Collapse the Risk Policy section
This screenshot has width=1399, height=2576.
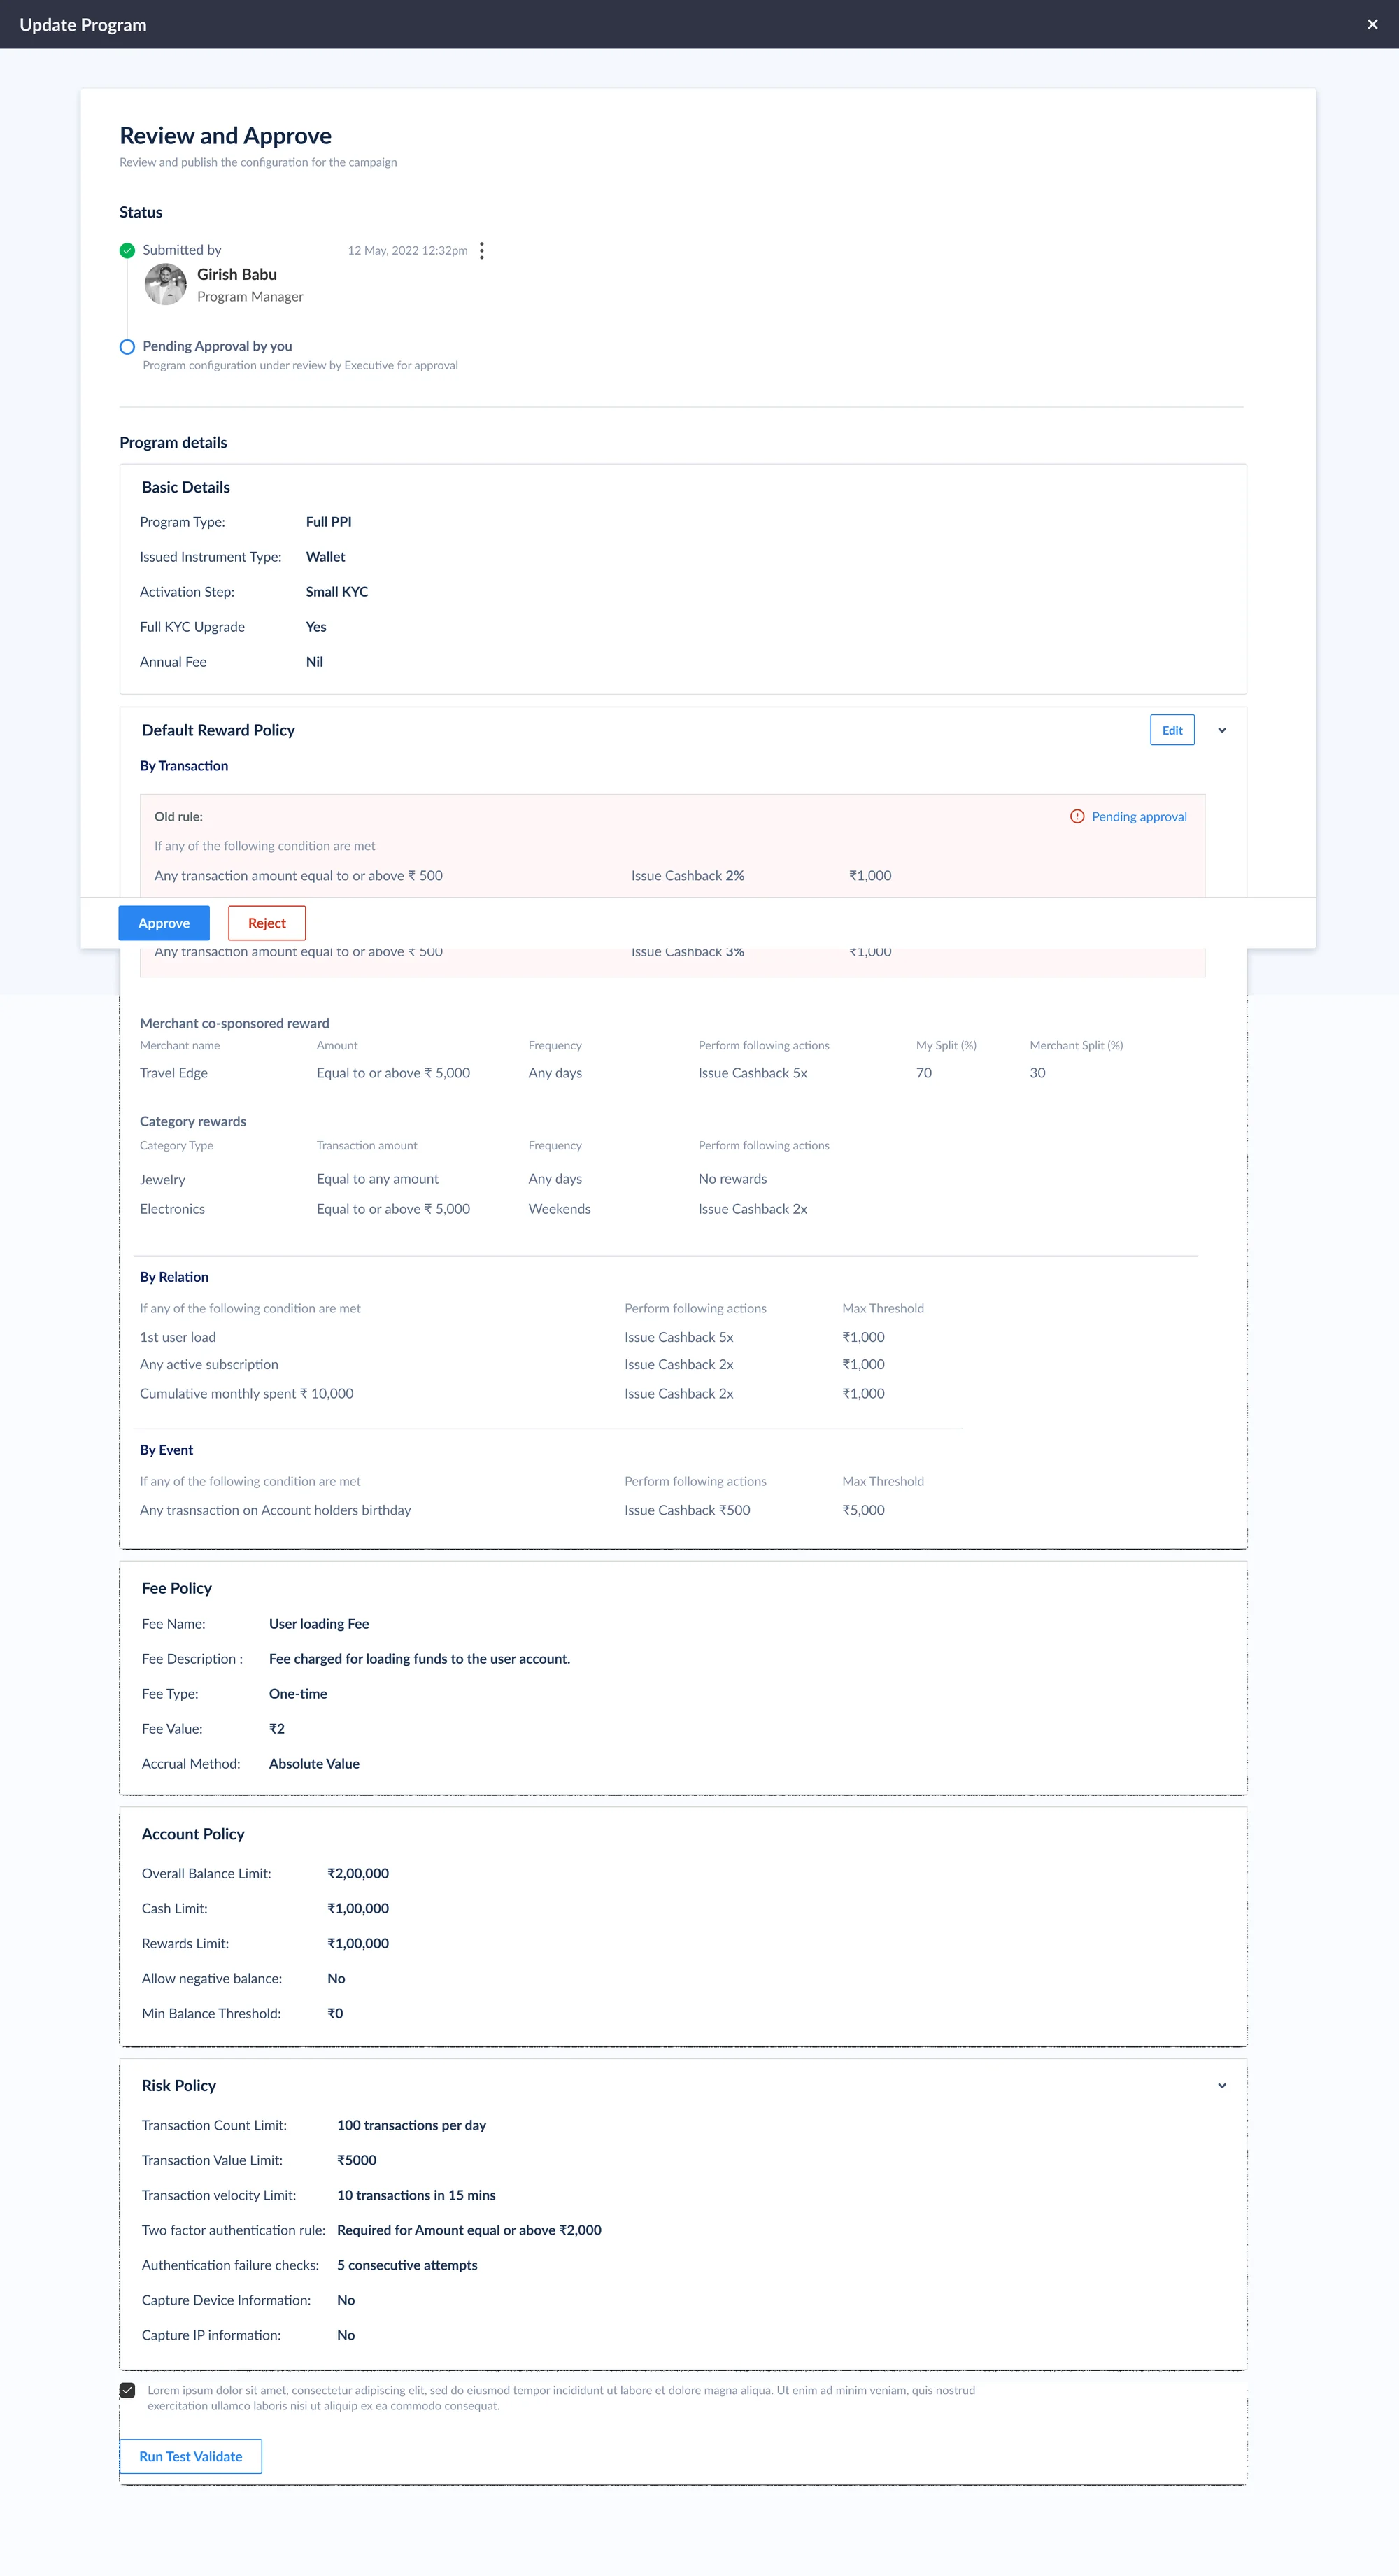(1222, 2086)
